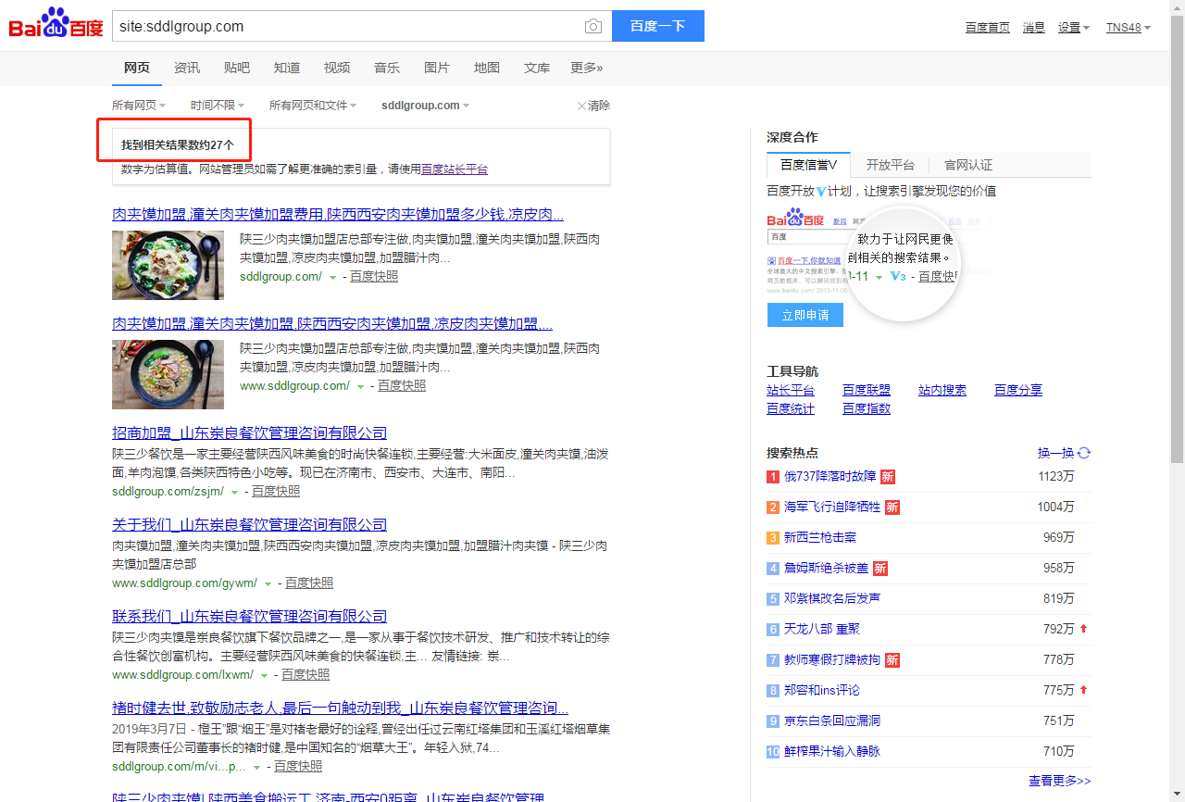Switch to the 贴吧 tab
The width and height of the screenshot is (1185, 802).
[237, 68]
